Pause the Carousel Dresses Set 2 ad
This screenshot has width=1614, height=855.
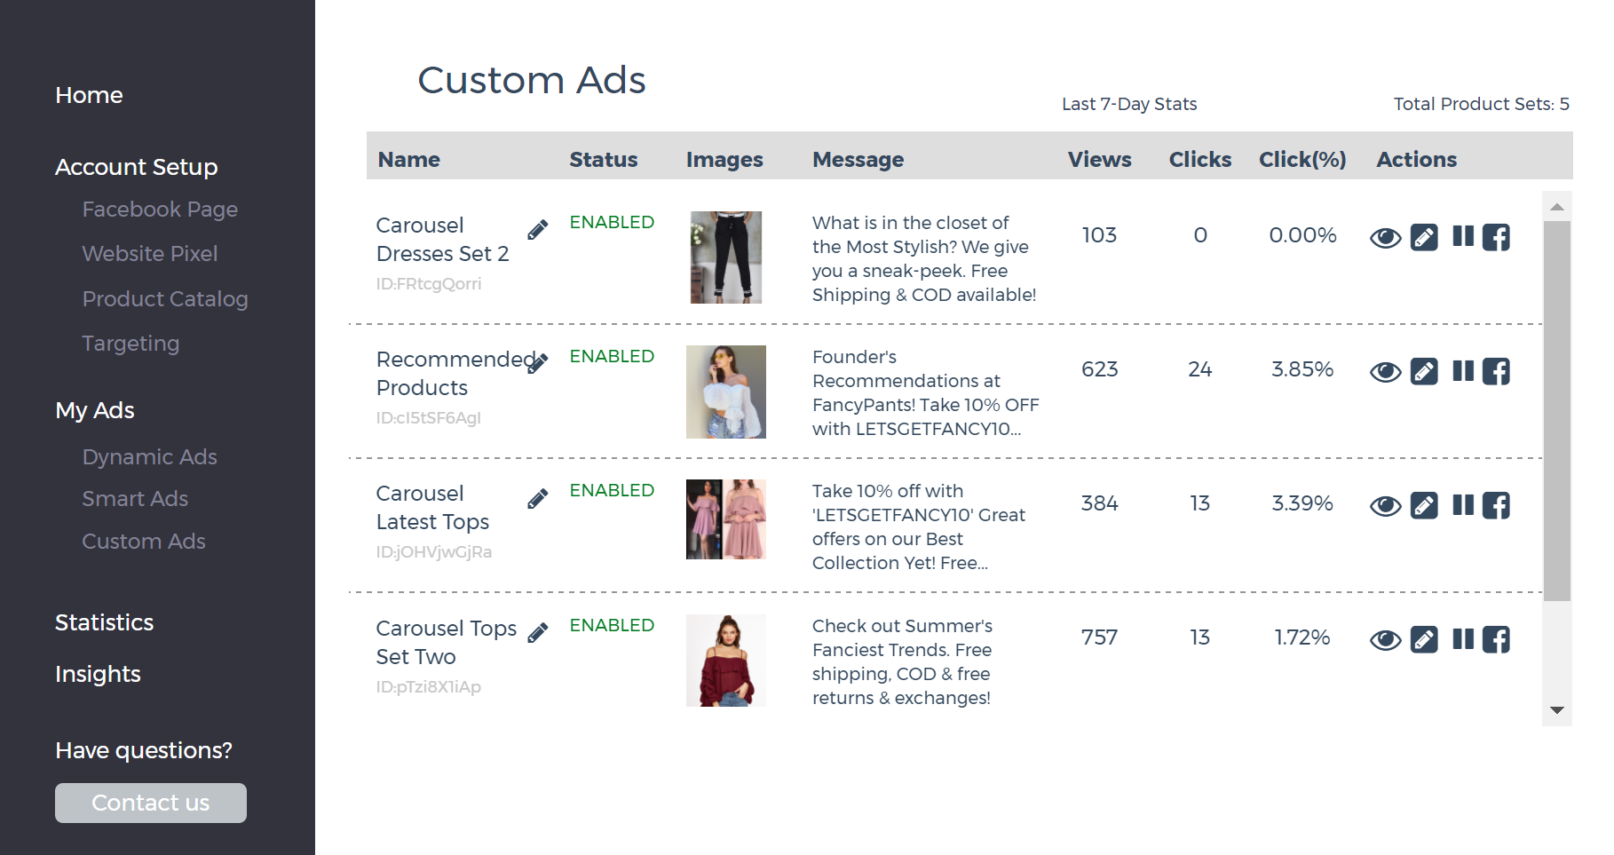(x=1462, y=236)
